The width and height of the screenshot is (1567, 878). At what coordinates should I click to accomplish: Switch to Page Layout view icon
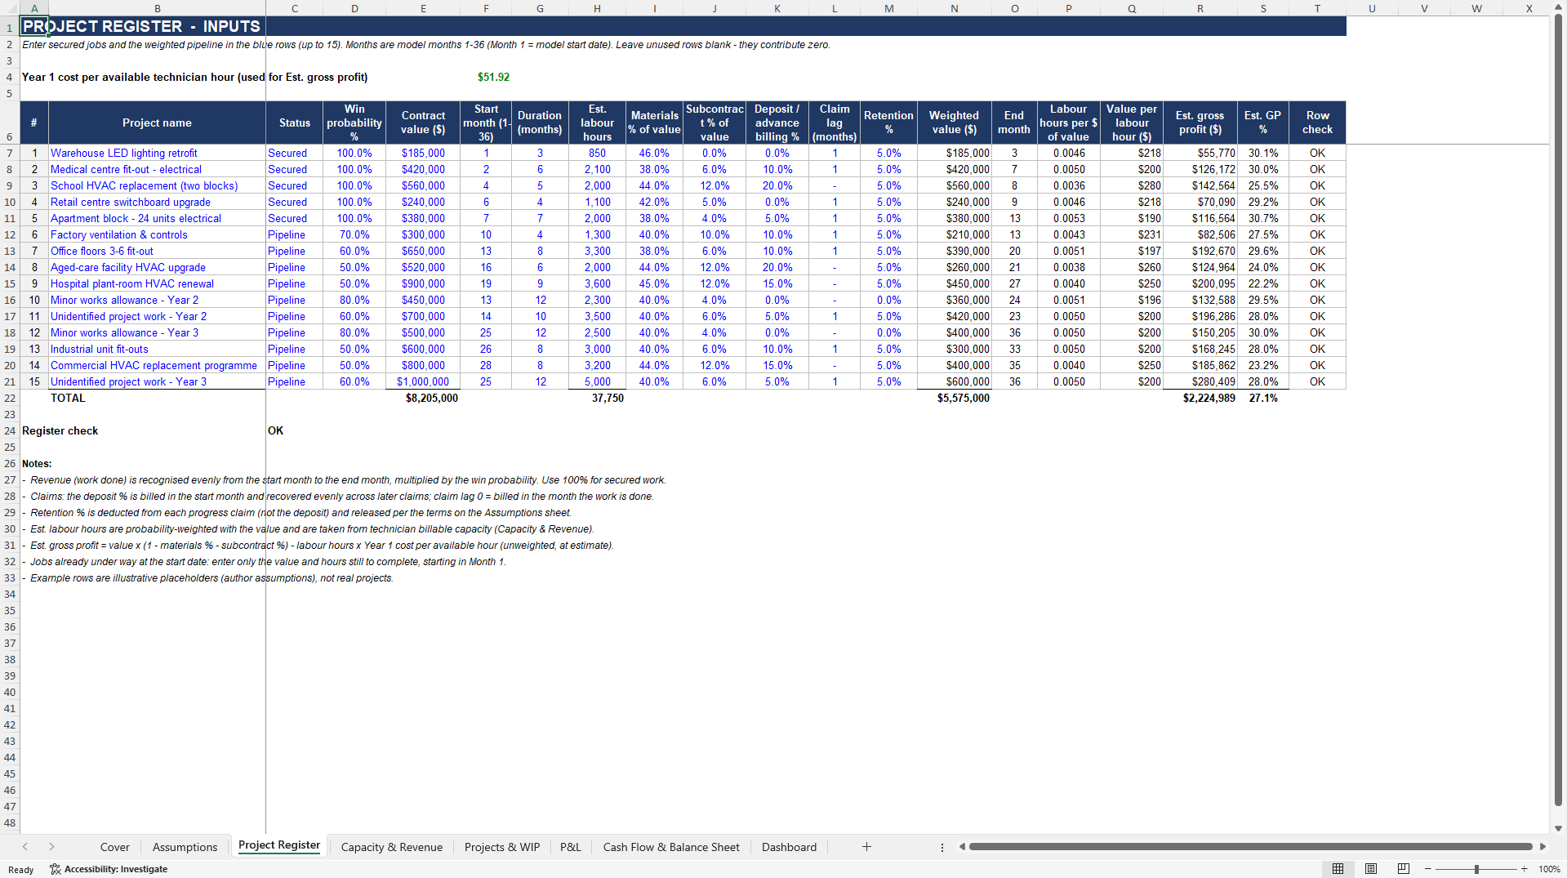[1371, 869]
